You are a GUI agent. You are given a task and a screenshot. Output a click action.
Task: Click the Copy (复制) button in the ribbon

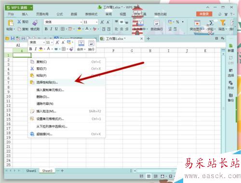23,29
